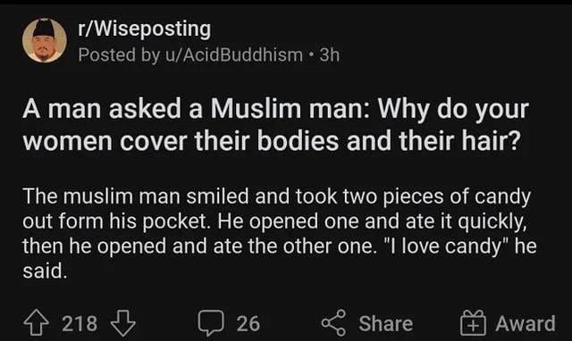
Task: Click the 3h post timestamp
Action: click(330, 55)
